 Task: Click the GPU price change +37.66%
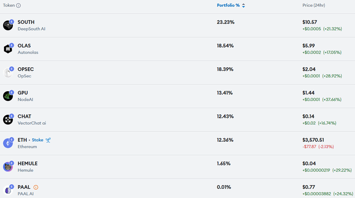click(x=331, y=100)
